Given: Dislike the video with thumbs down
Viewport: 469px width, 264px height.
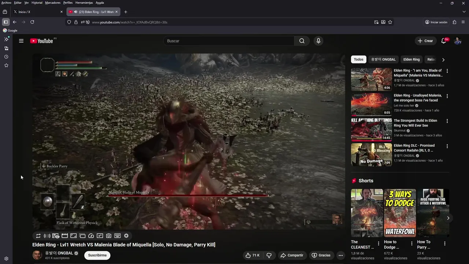Looking at the screenshot, I should pos(269,255).
